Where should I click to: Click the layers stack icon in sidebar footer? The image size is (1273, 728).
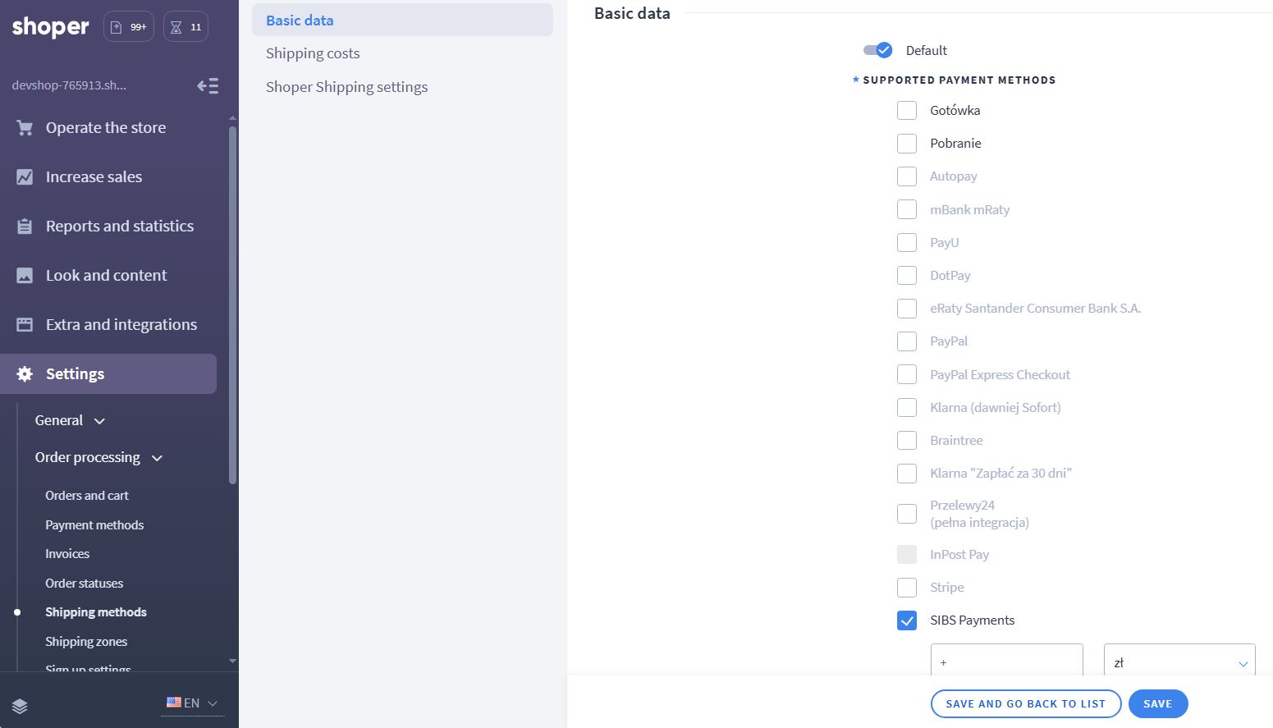point(20,706)
